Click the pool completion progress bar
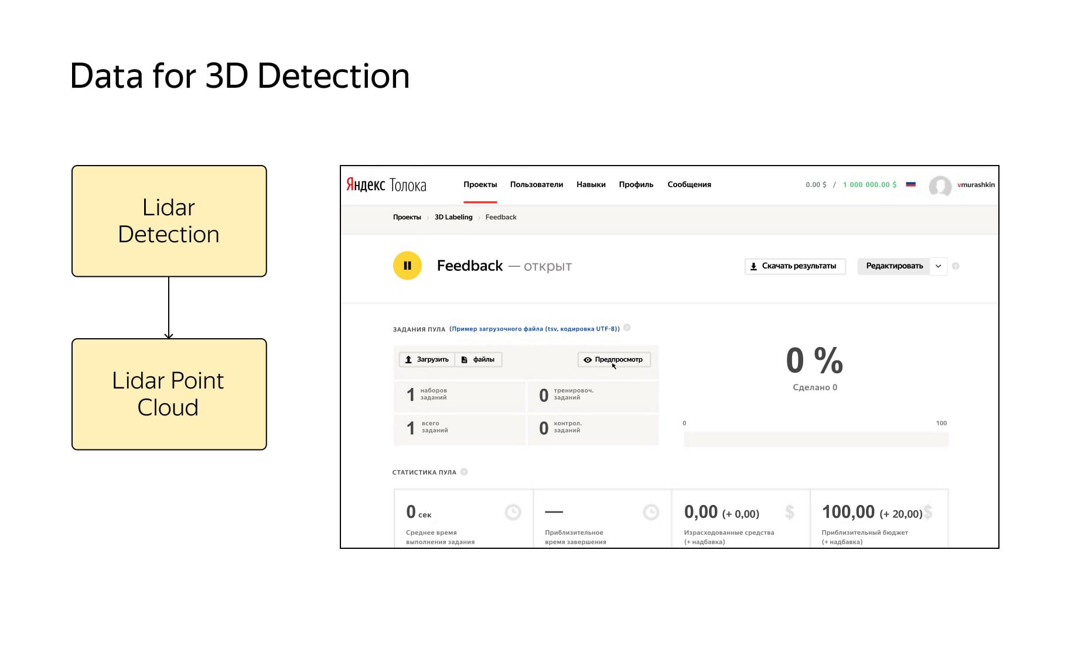1078x653 pixels. pos(816,439)
